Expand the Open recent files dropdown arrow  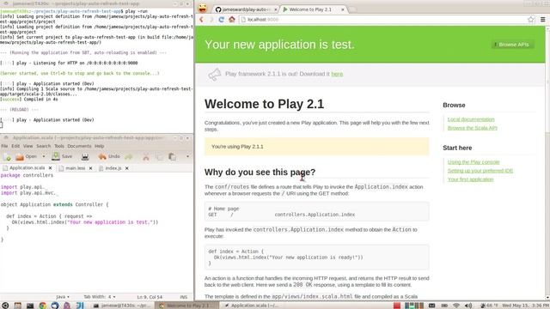coord(44,156)
